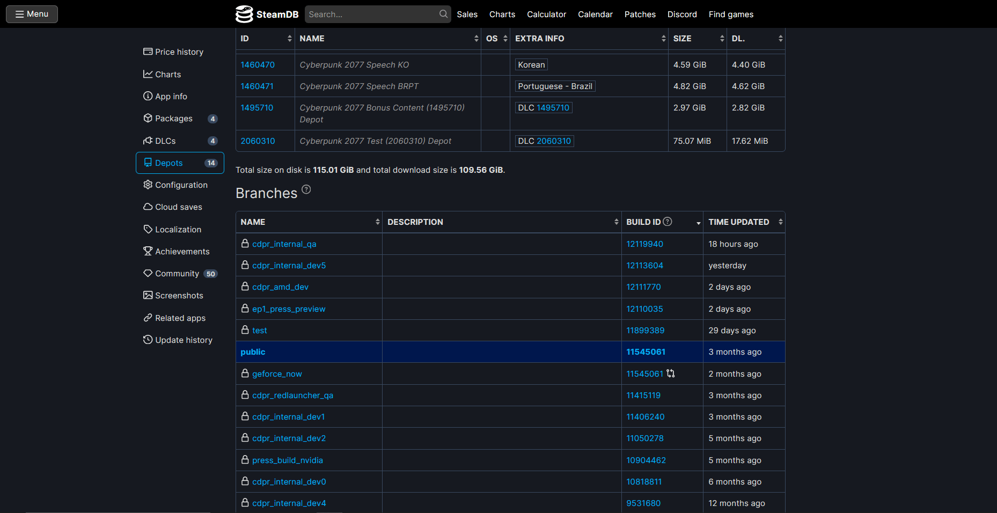Click the Localization tag icon
Viewport: 997px width, 513px height.
click(x=148, y=229)
